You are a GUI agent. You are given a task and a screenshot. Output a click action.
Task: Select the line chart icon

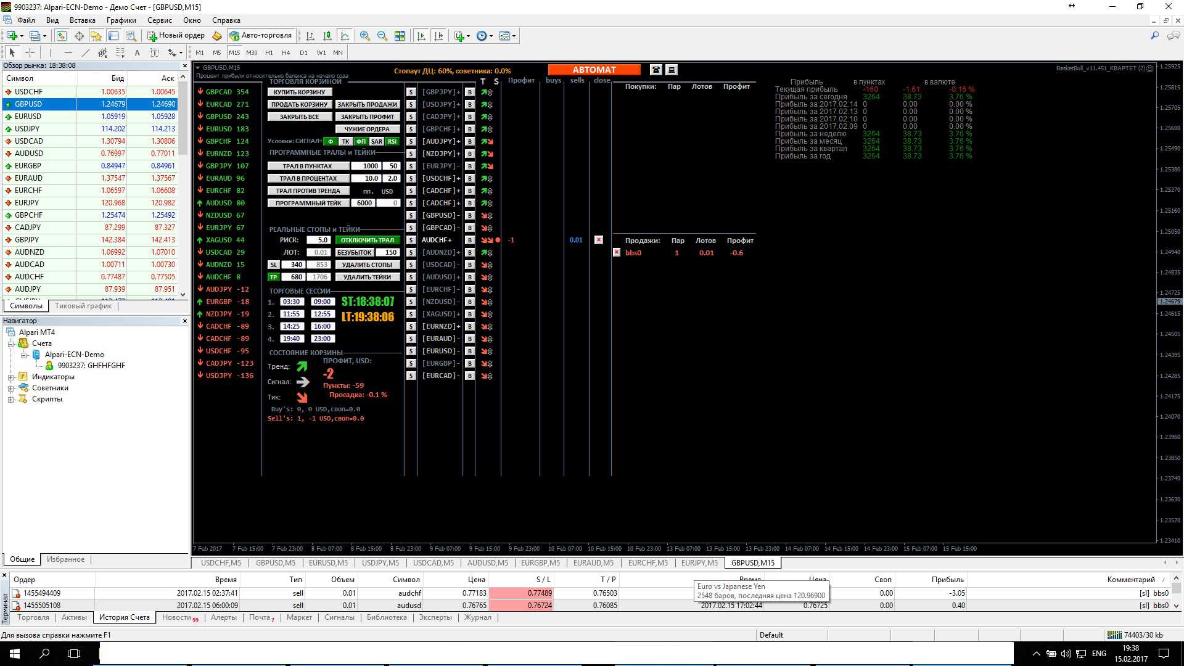coord(345,36)
